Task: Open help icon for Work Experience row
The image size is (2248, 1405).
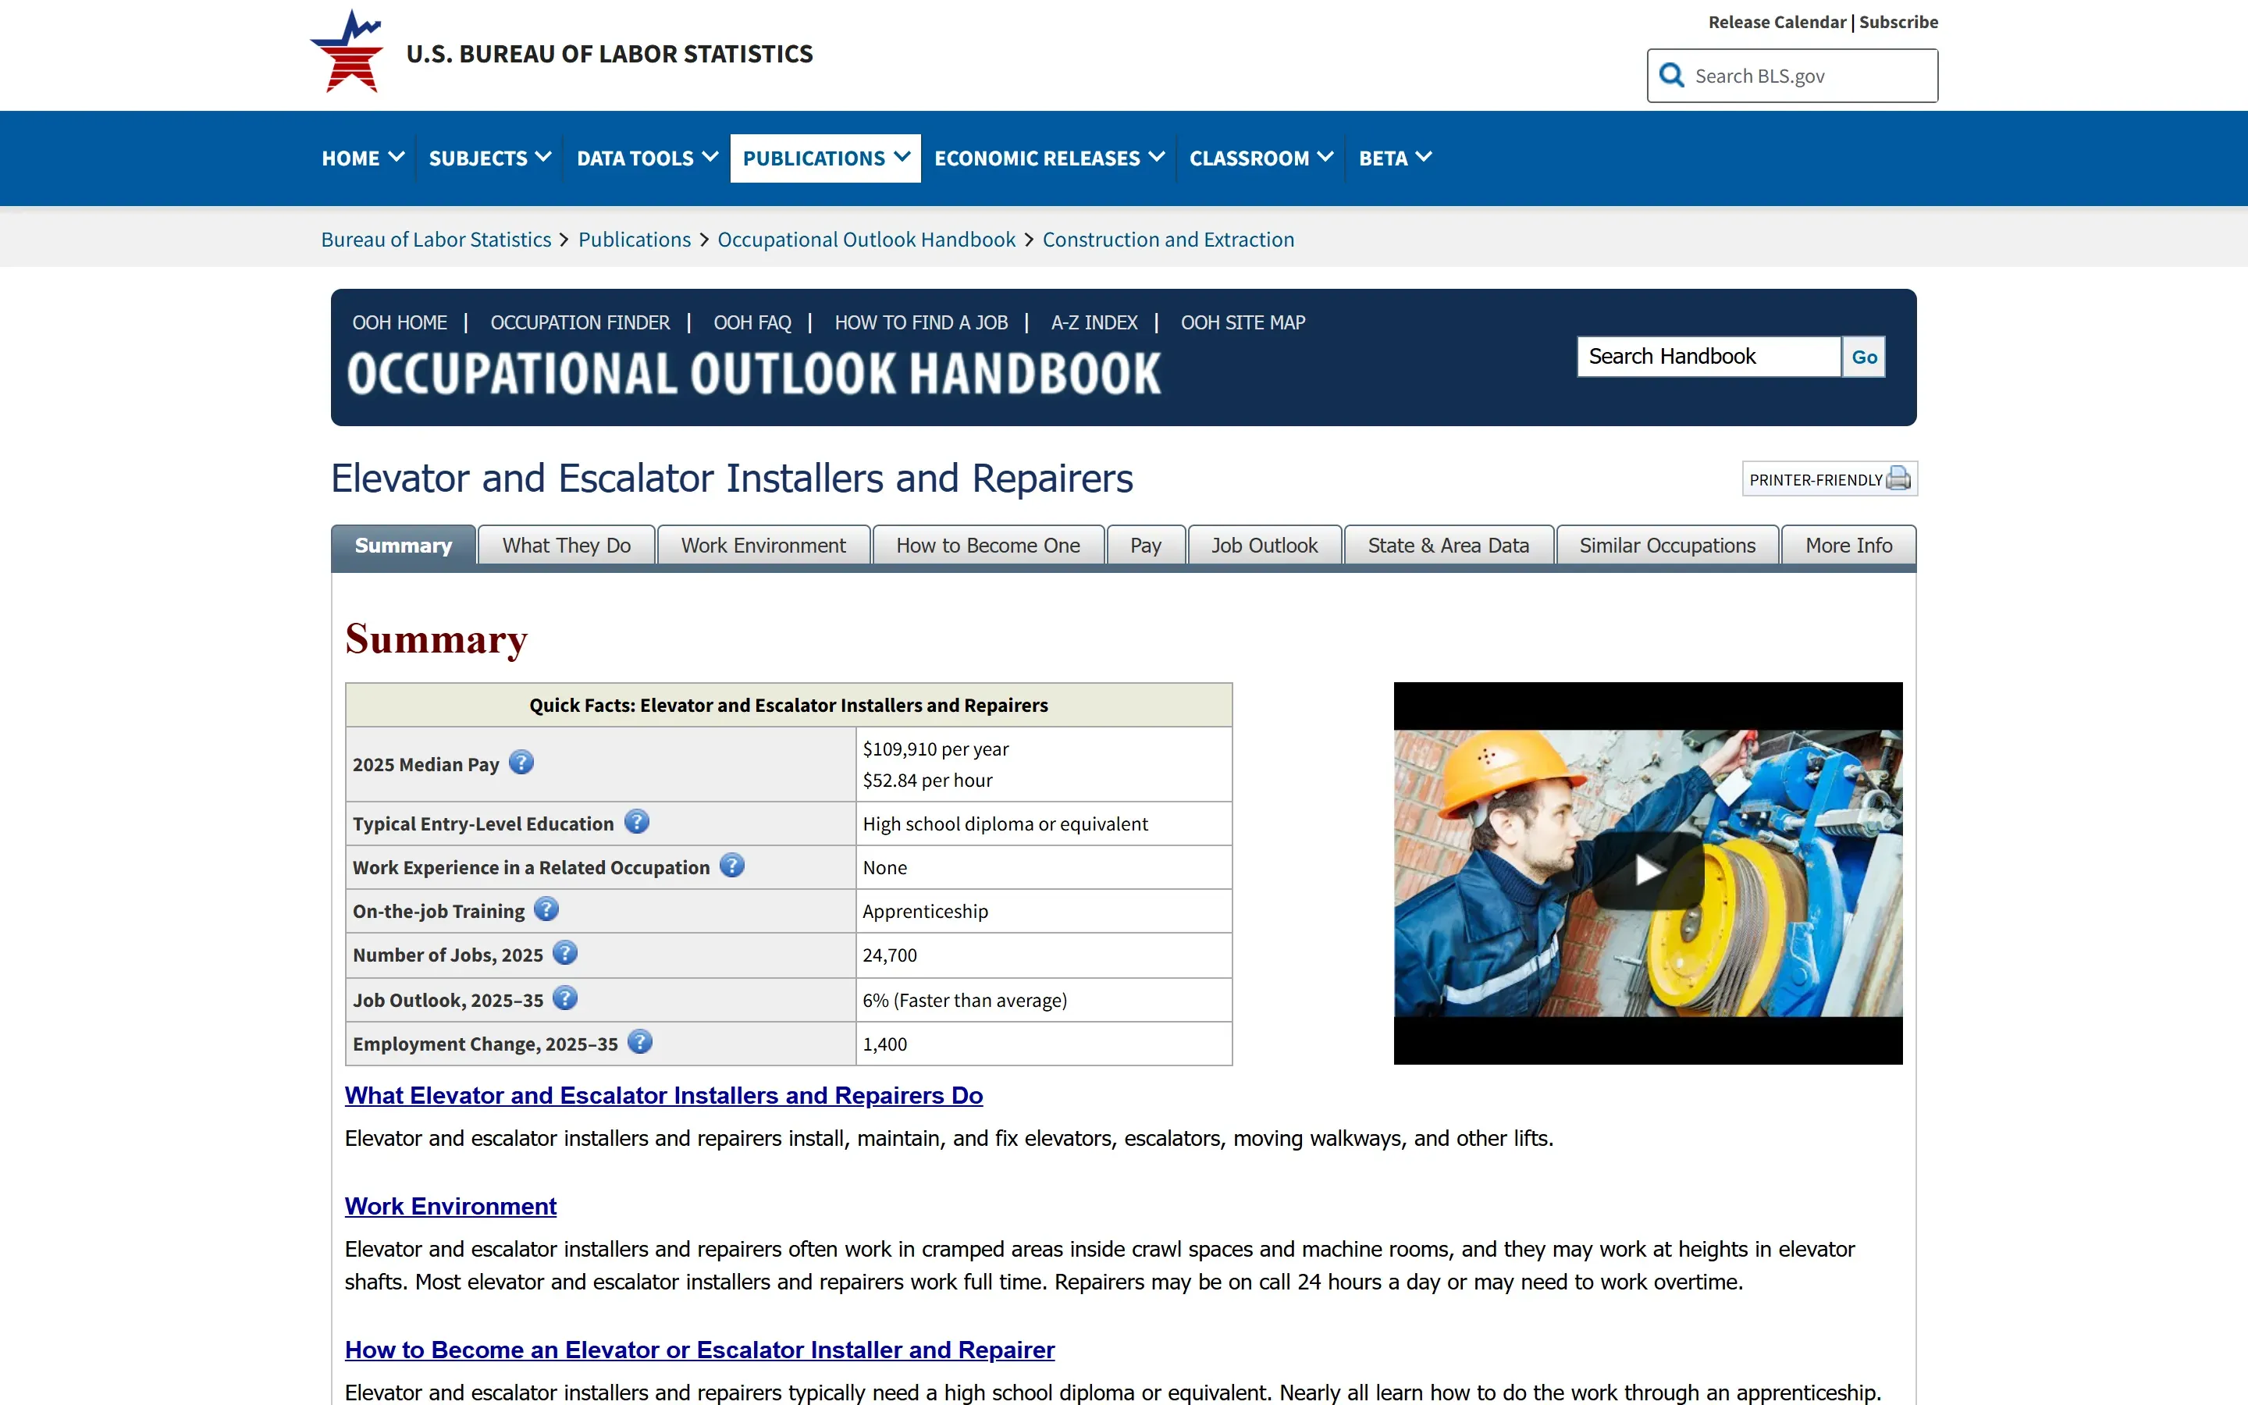Action: 732,866
